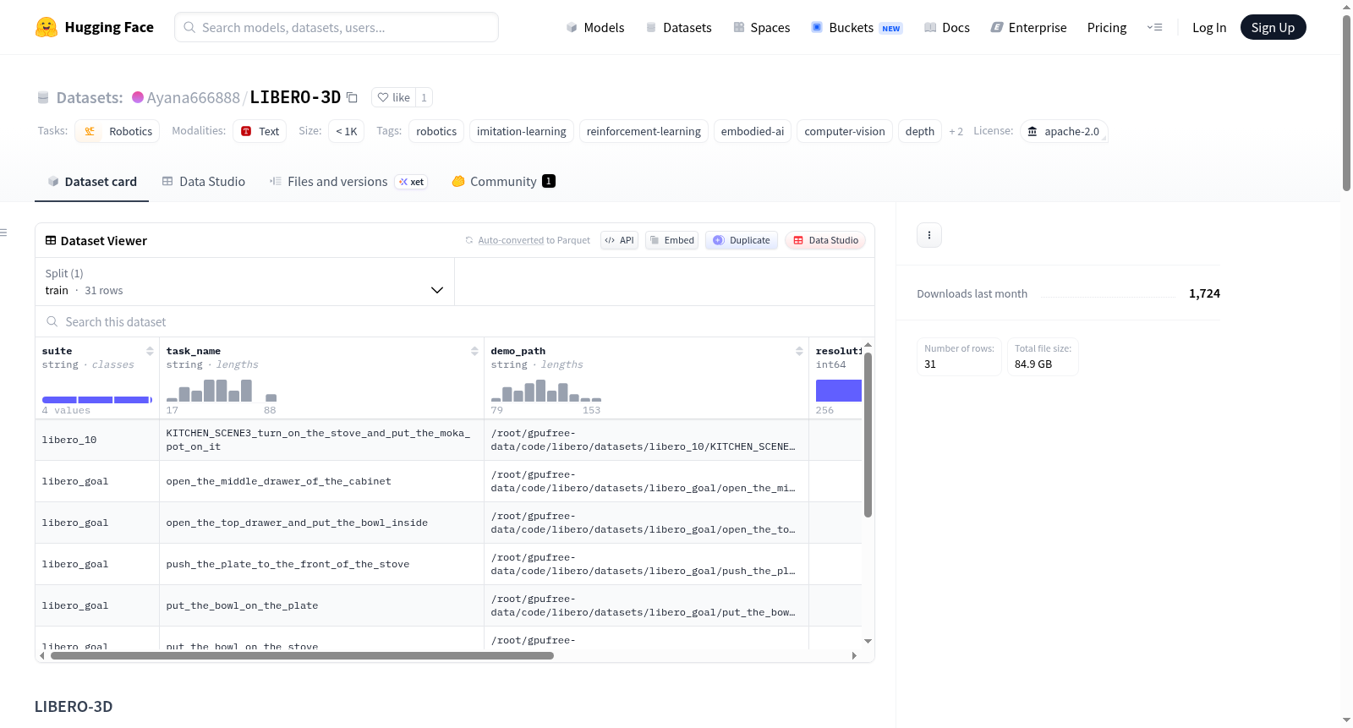1353x728 pixels.
Task: Select the robotics tag
Action: click(436, 131)
